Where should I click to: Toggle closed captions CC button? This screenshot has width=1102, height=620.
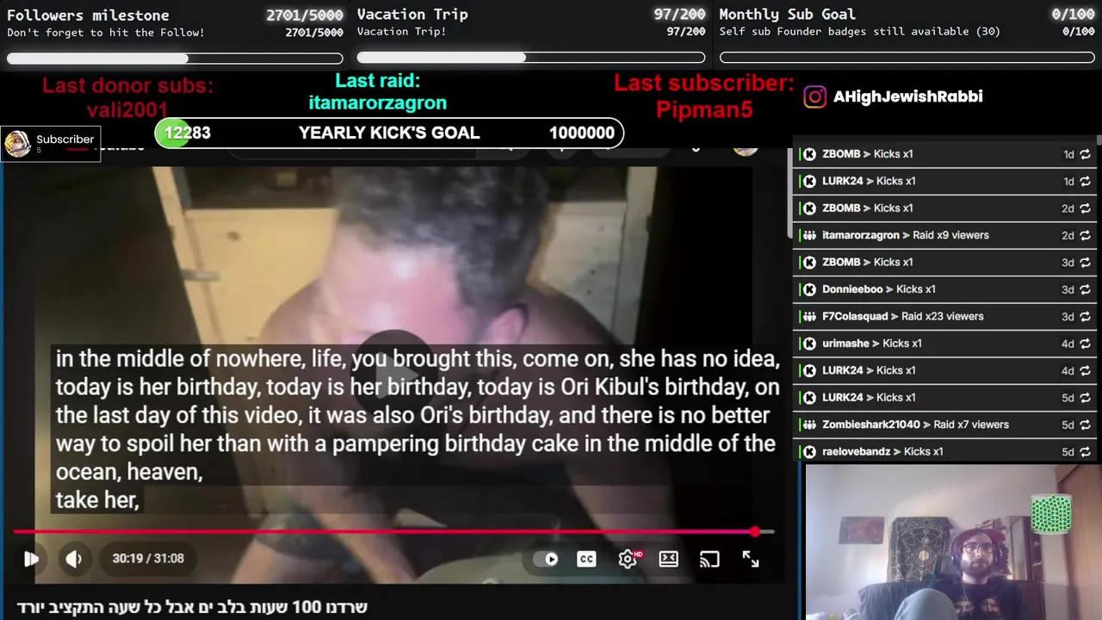(586, 559)
